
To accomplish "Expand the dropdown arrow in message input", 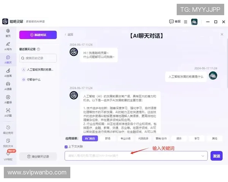I will (x=203, y=156).
